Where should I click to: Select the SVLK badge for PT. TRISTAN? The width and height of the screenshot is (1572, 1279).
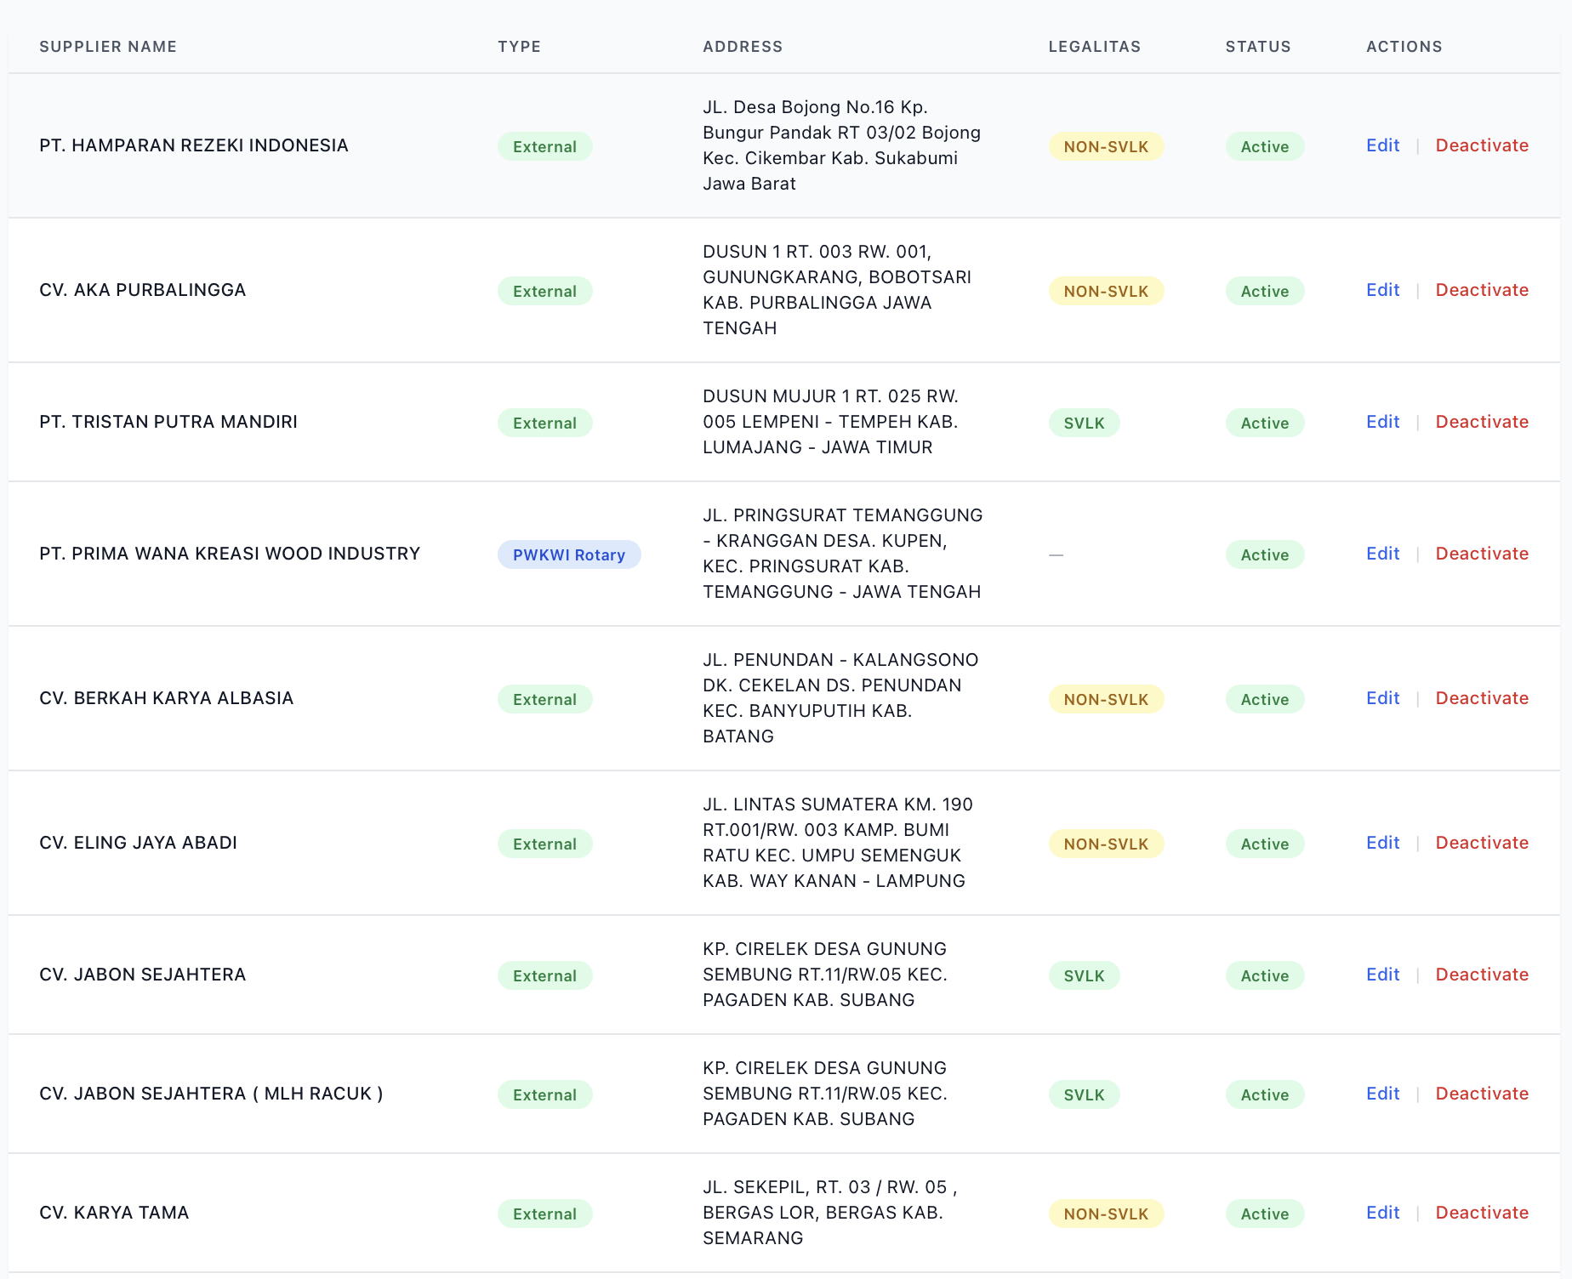1084,423
